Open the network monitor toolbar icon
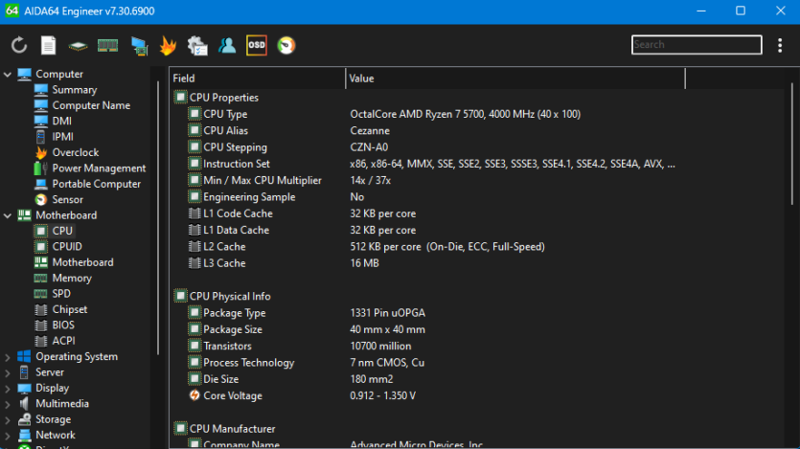 click(x=139, y=45)
